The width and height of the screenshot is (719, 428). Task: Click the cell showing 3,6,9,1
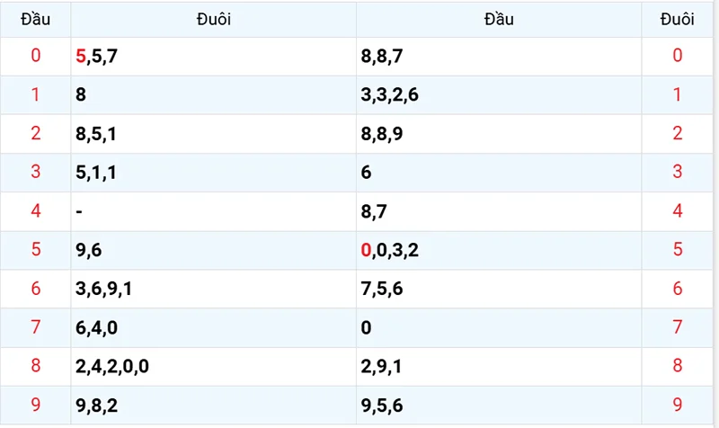coord(213,289)
